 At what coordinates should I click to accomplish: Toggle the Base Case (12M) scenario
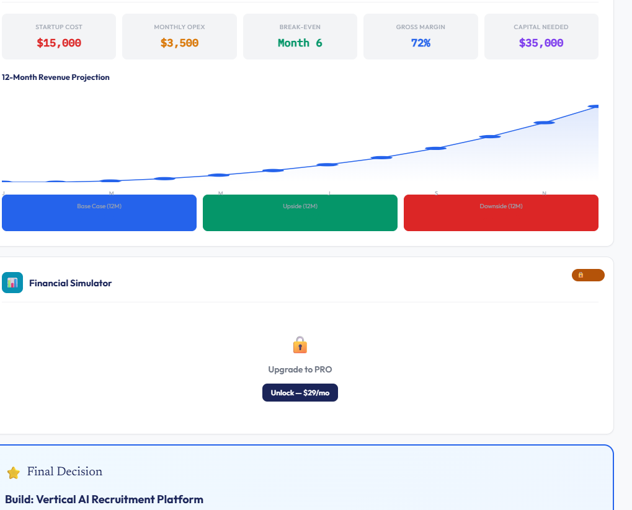[99, 212]
